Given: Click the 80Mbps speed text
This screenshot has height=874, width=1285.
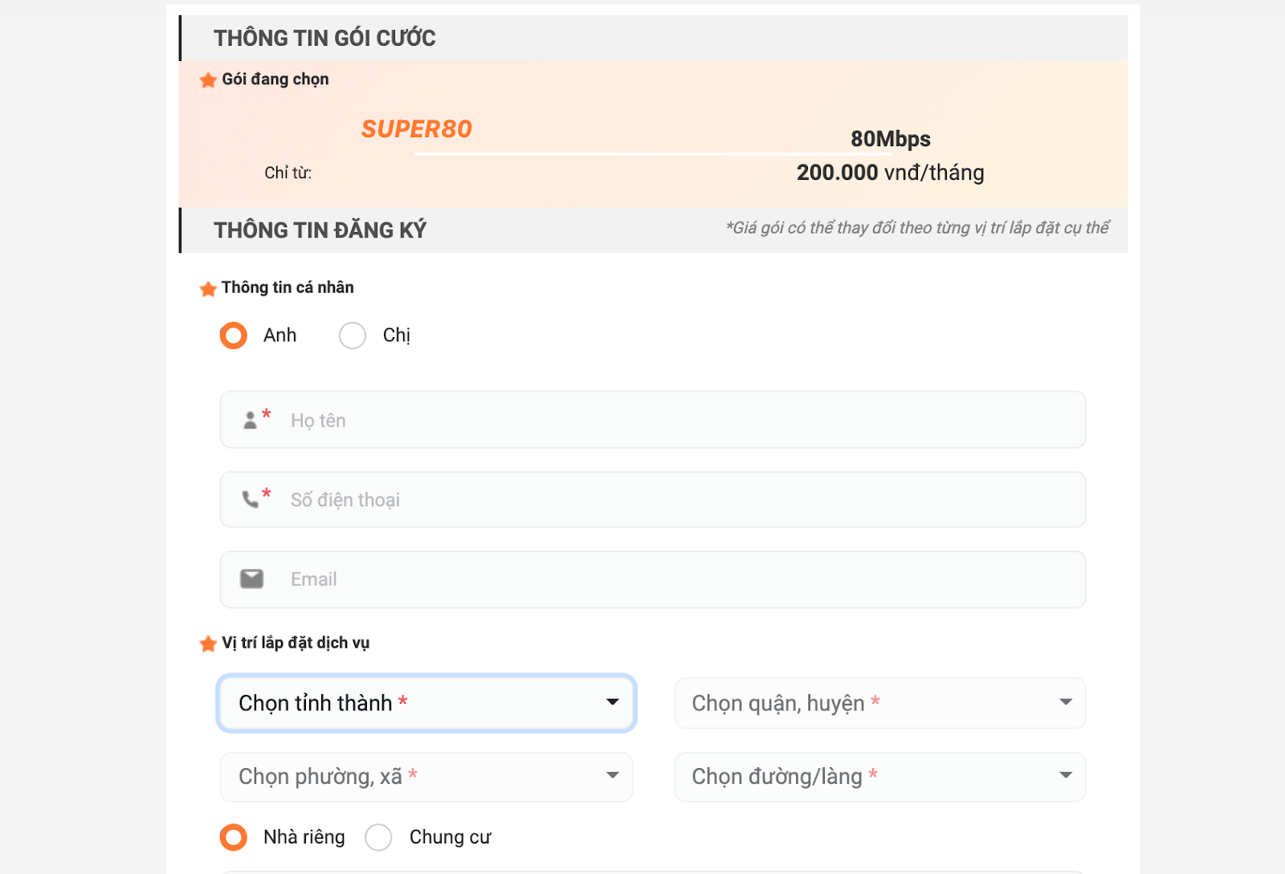Looking at the screenshot, I should [x=891, y=139].
